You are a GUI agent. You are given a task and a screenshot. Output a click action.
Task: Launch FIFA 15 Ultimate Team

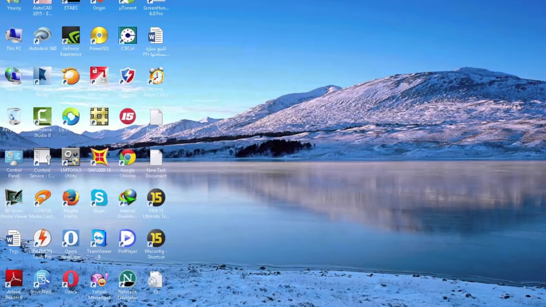tap(156, 204)
